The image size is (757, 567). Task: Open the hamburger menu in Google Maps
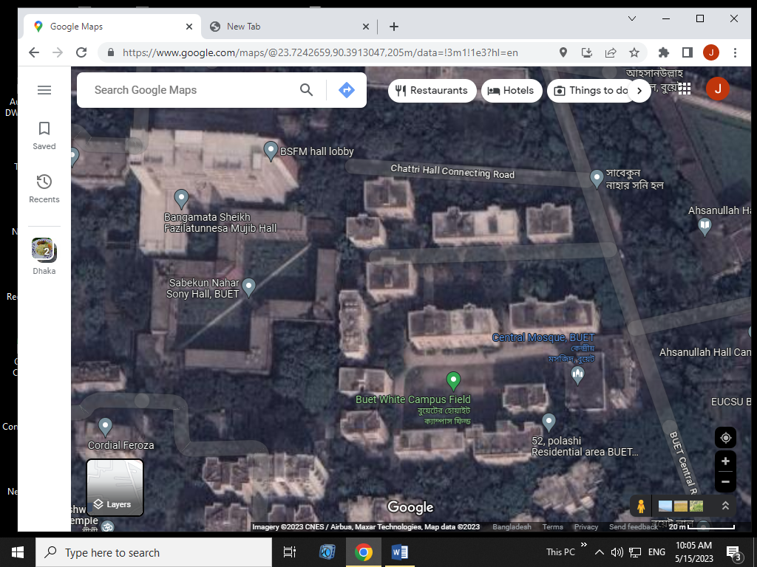44,89
